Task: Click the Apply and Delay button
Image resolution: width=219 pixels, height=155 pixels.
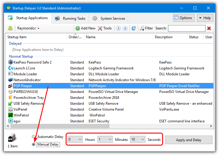Action: [189, 140]
